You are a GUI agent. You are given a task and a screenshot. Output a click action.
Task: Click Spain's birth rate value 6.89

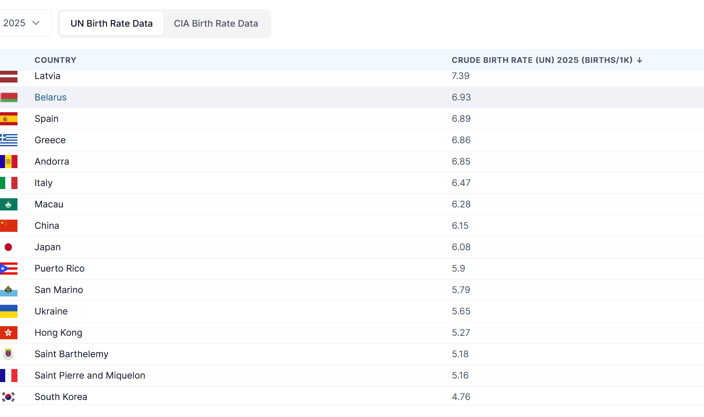click(x=461, y=119)
